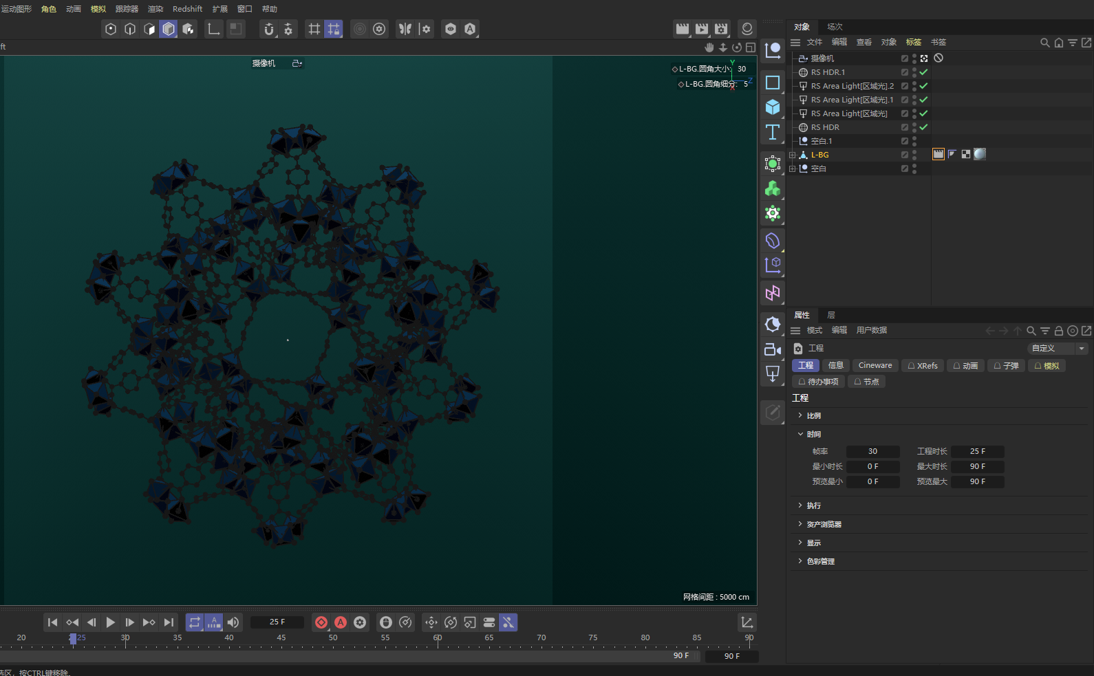Click the Null object icon in the side palette
This screenshot has width=1094, height=676.
pyautogui.click(x=773, y=50)
